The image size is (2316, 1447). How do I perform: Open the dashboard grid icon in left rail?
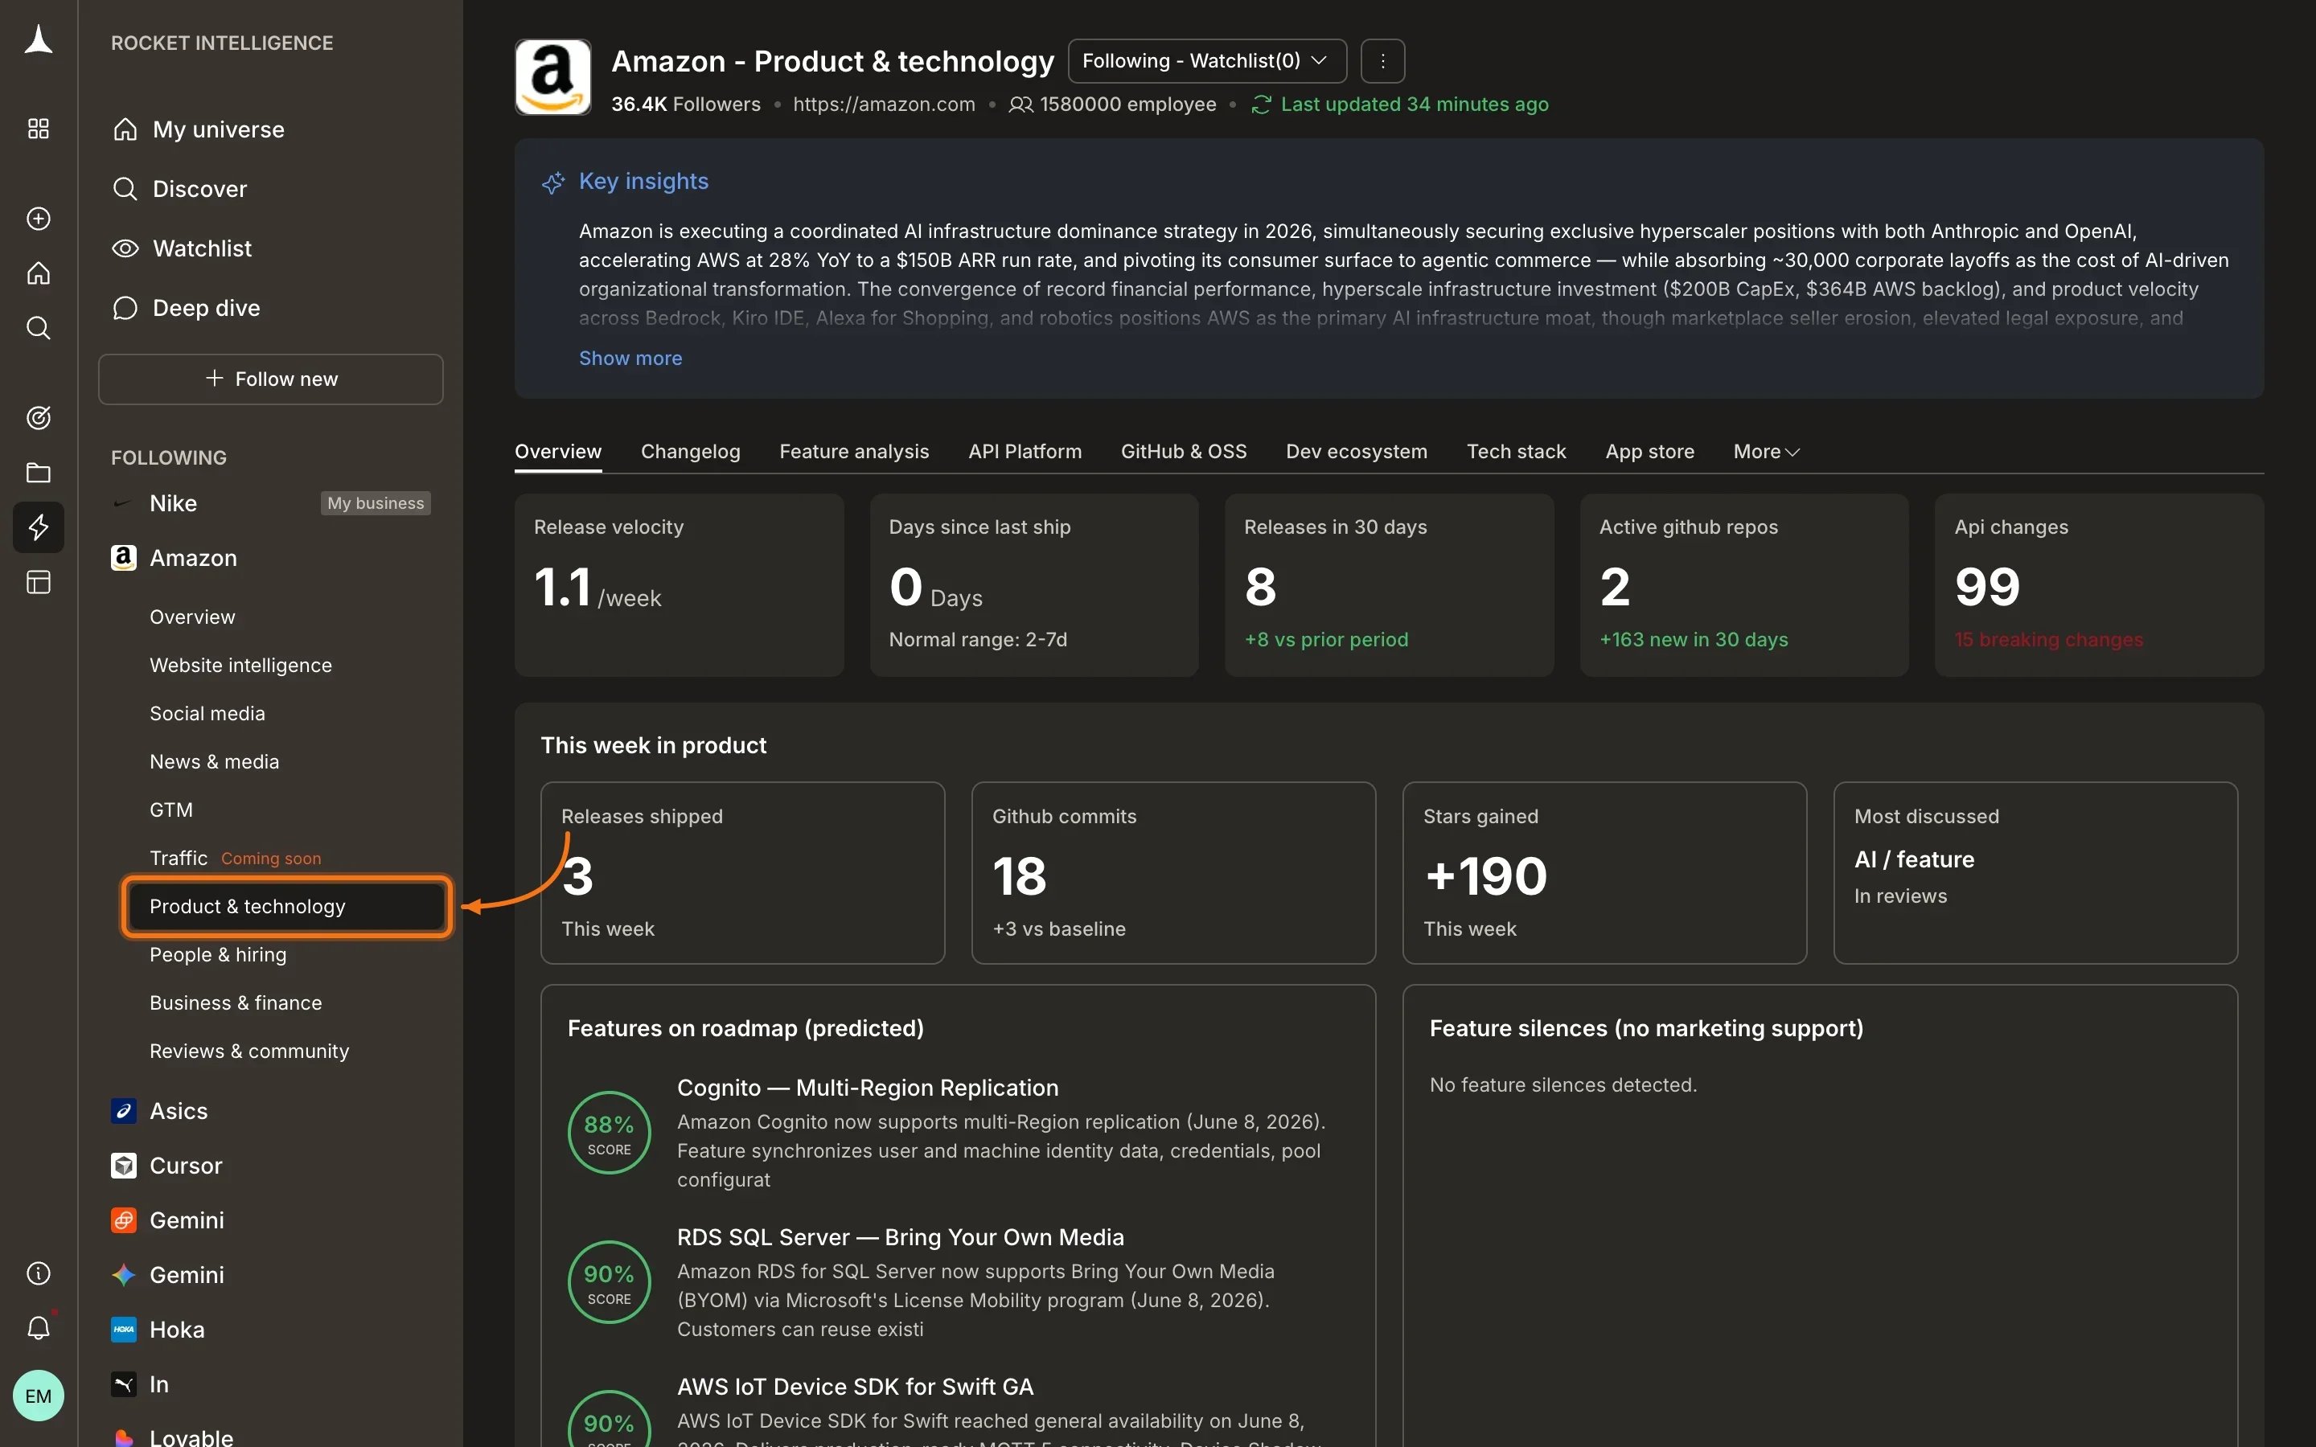[x=39, y=129]
